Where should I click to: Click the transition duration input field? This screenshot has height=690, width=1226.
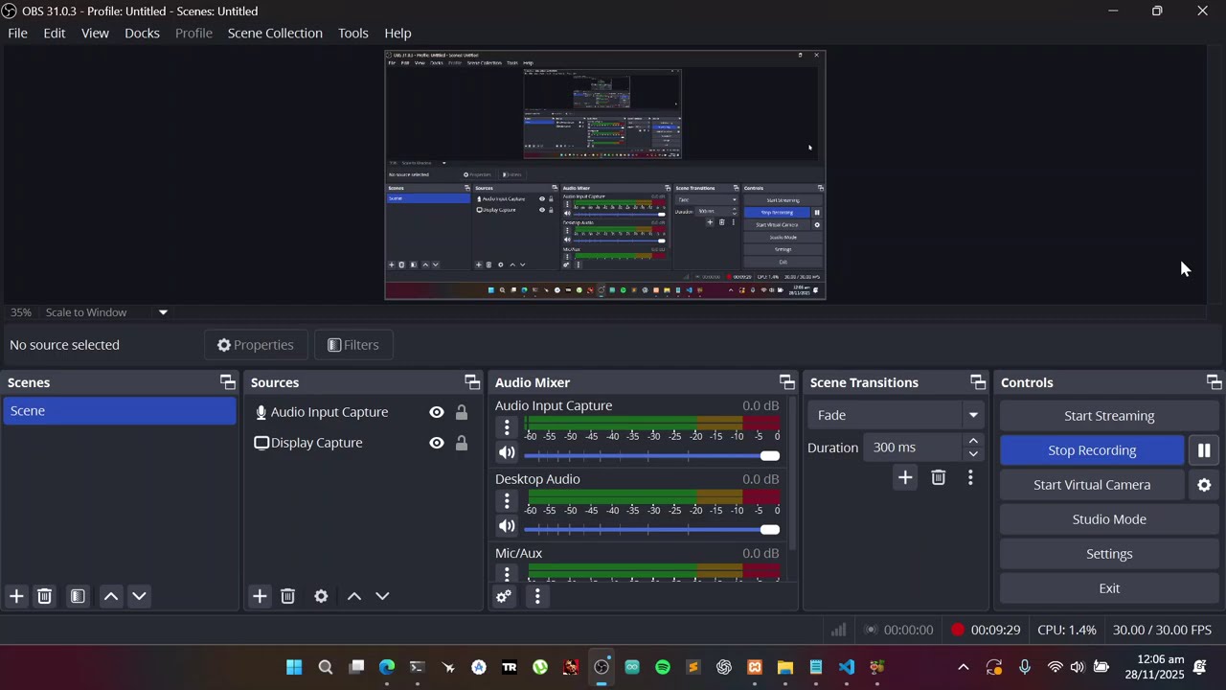[914, 448]
